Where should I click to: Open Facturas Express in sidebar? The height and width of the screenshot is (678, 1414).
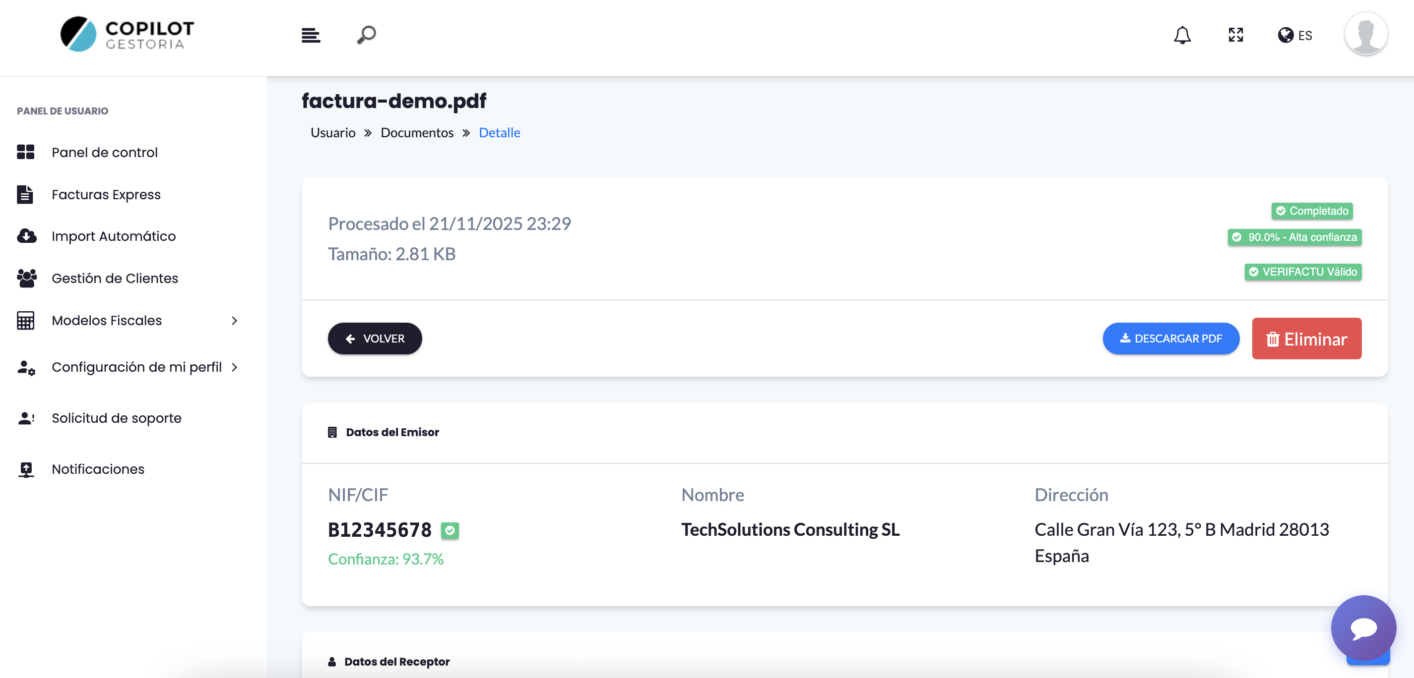pos(106,194)
